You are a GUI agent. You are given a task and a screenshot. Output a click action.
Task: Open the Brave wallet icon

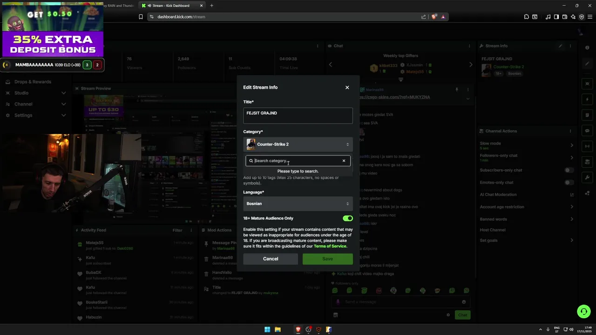pyautogui.click(x=565, y=17)
